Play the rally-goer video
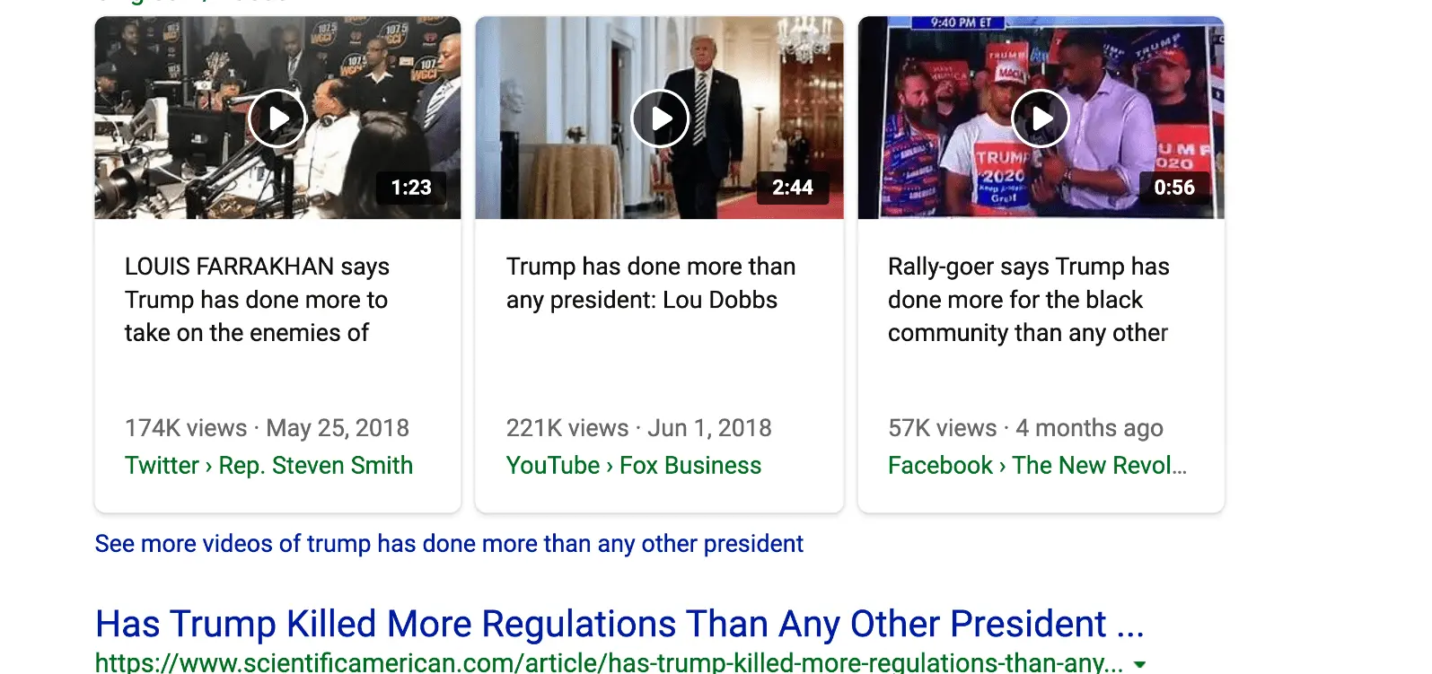Image resolution: width=1432 pixels, height=674 pixels. [x=1041, y=118]
